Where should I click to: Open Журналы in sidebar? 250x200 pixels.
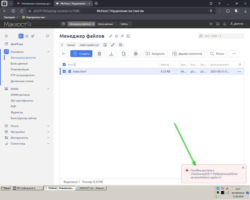pos(17,112)
